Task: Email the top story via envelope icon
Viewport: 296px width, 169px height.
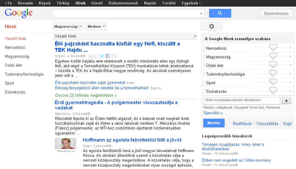Action: point(114,56)
